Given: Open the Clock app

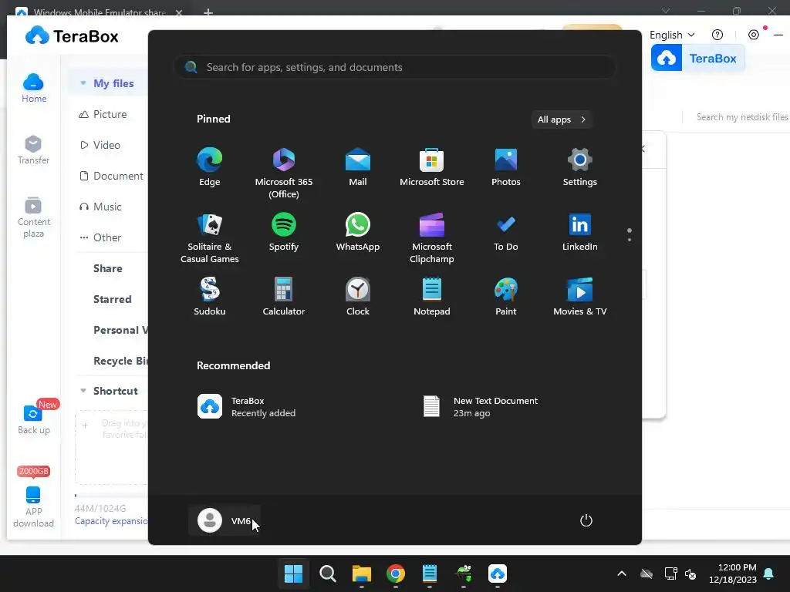Looking at the screenshot, I should [358, 297].
